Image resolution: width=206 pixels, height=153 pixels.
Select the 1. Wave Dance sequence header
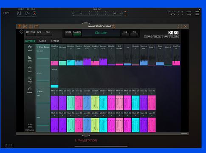43,47
